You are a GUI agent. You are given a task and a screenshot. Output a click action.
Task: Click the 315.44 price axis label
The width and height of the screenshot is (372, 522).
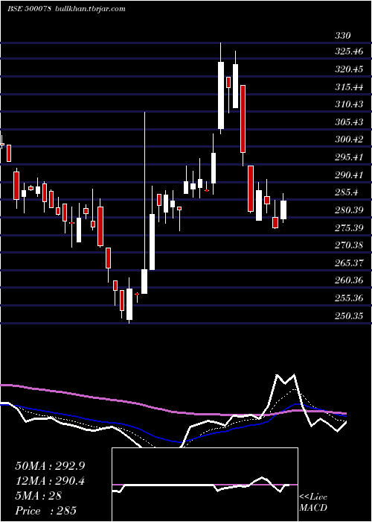tap(349, 87)
